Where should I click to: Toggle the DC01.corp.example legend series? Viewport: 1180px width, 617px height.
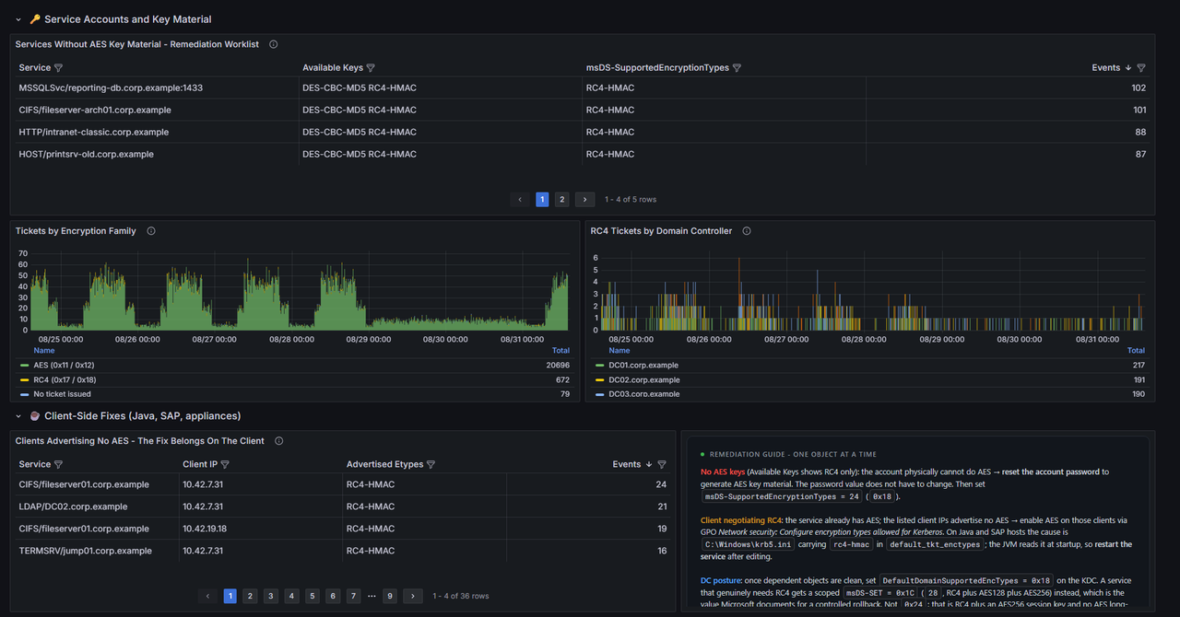tap(643, 366)
